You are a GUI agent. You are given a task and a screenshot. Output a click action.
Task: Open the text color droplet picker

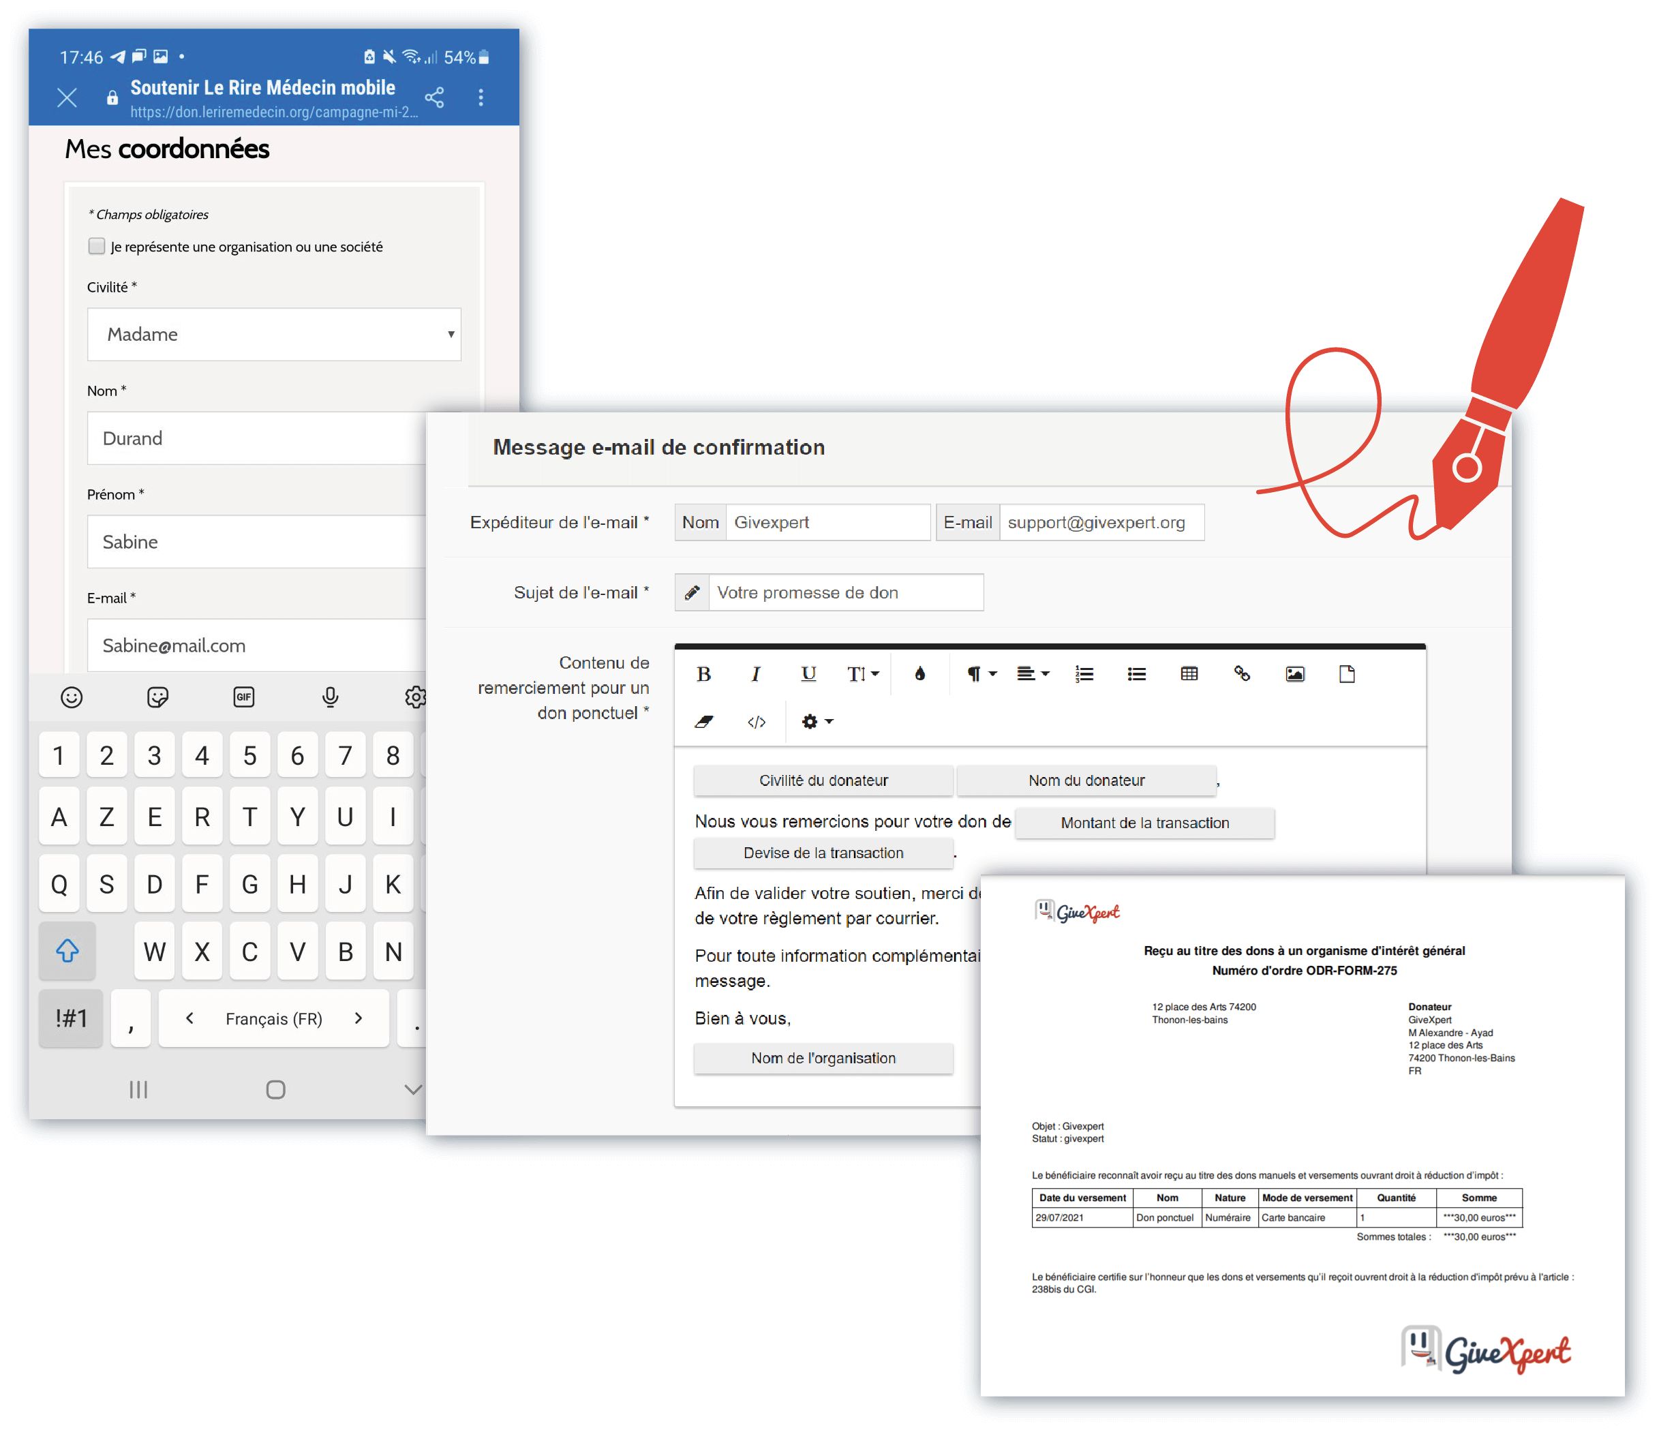coord(920,674)
